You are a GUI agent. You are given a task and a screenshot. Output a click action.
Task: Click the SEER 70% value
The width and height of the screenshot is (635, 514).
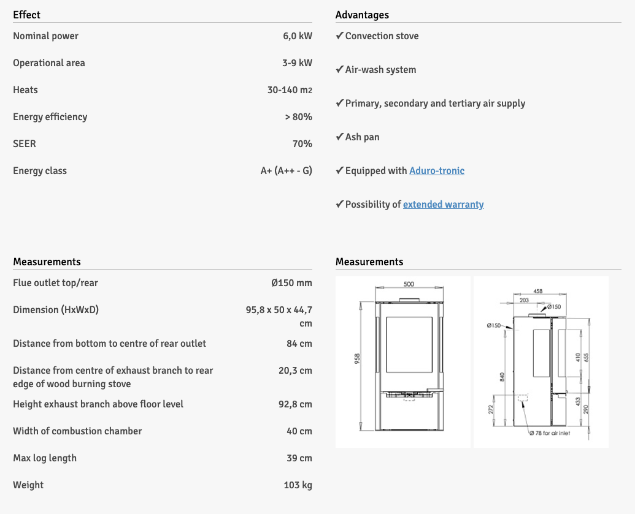click(x=302, y=144)
